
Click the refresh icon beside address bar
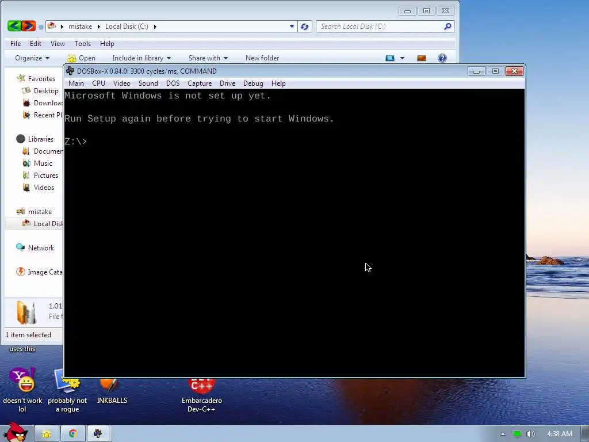305,26
